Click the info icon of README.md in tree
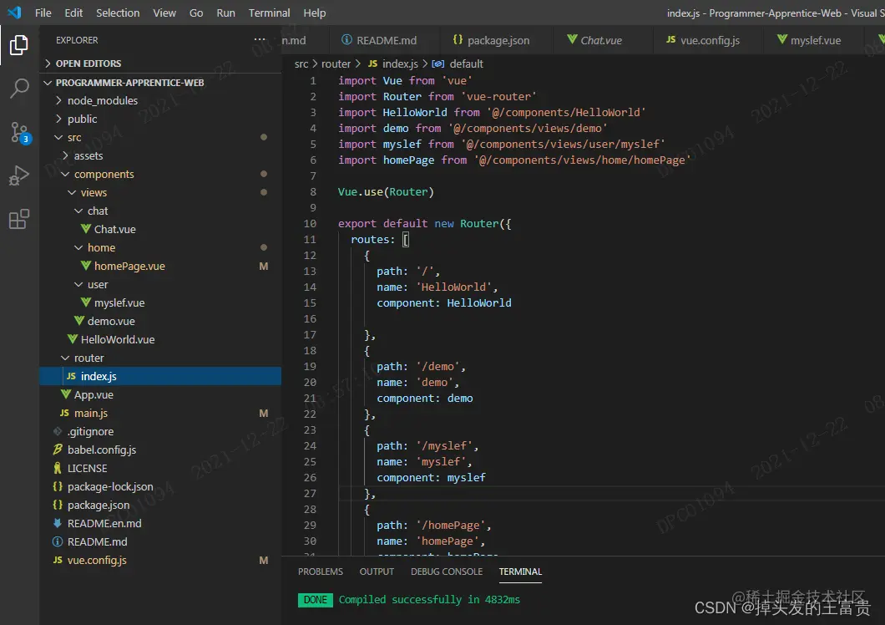Image resolution: width=885 pixels, height=625 pixels. pyautogui.click(x=58, y=541)
